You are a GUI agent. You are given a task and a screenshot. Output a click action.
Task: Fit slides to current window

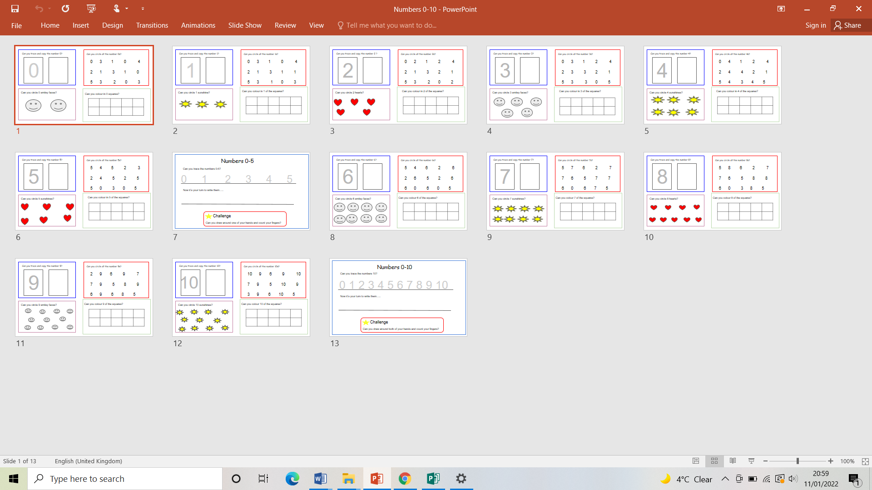[866, 461]
